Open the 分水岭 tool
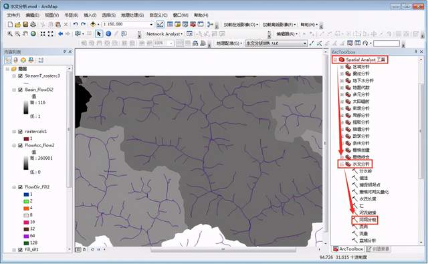The width and height of the screenshot is (428, 264). click(x=365, y=171)
